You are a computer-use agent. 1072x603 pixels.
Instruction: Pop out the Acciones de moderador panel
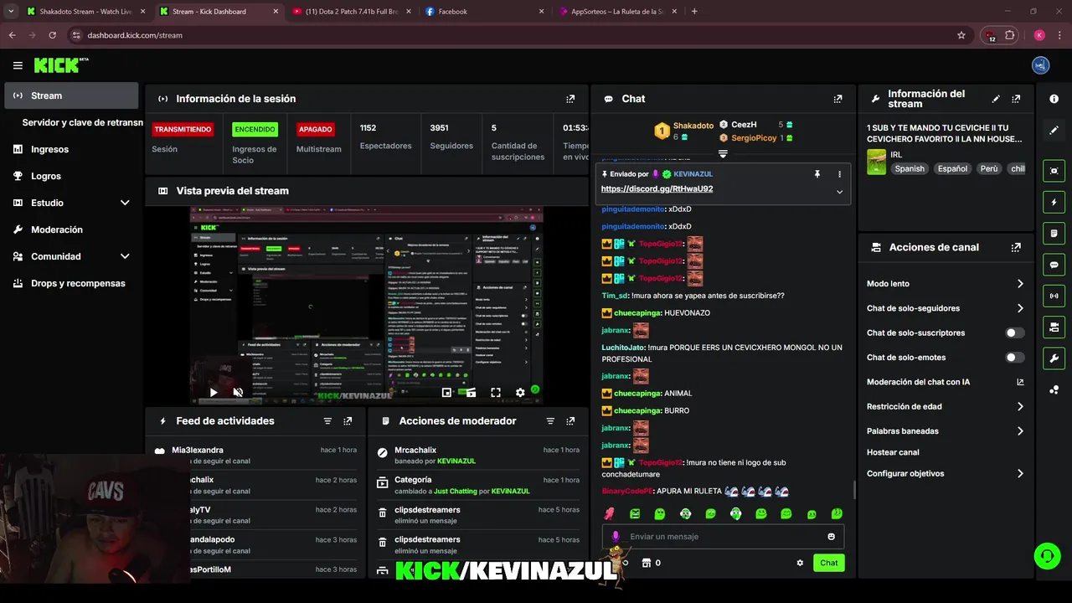tap(570, 421)
